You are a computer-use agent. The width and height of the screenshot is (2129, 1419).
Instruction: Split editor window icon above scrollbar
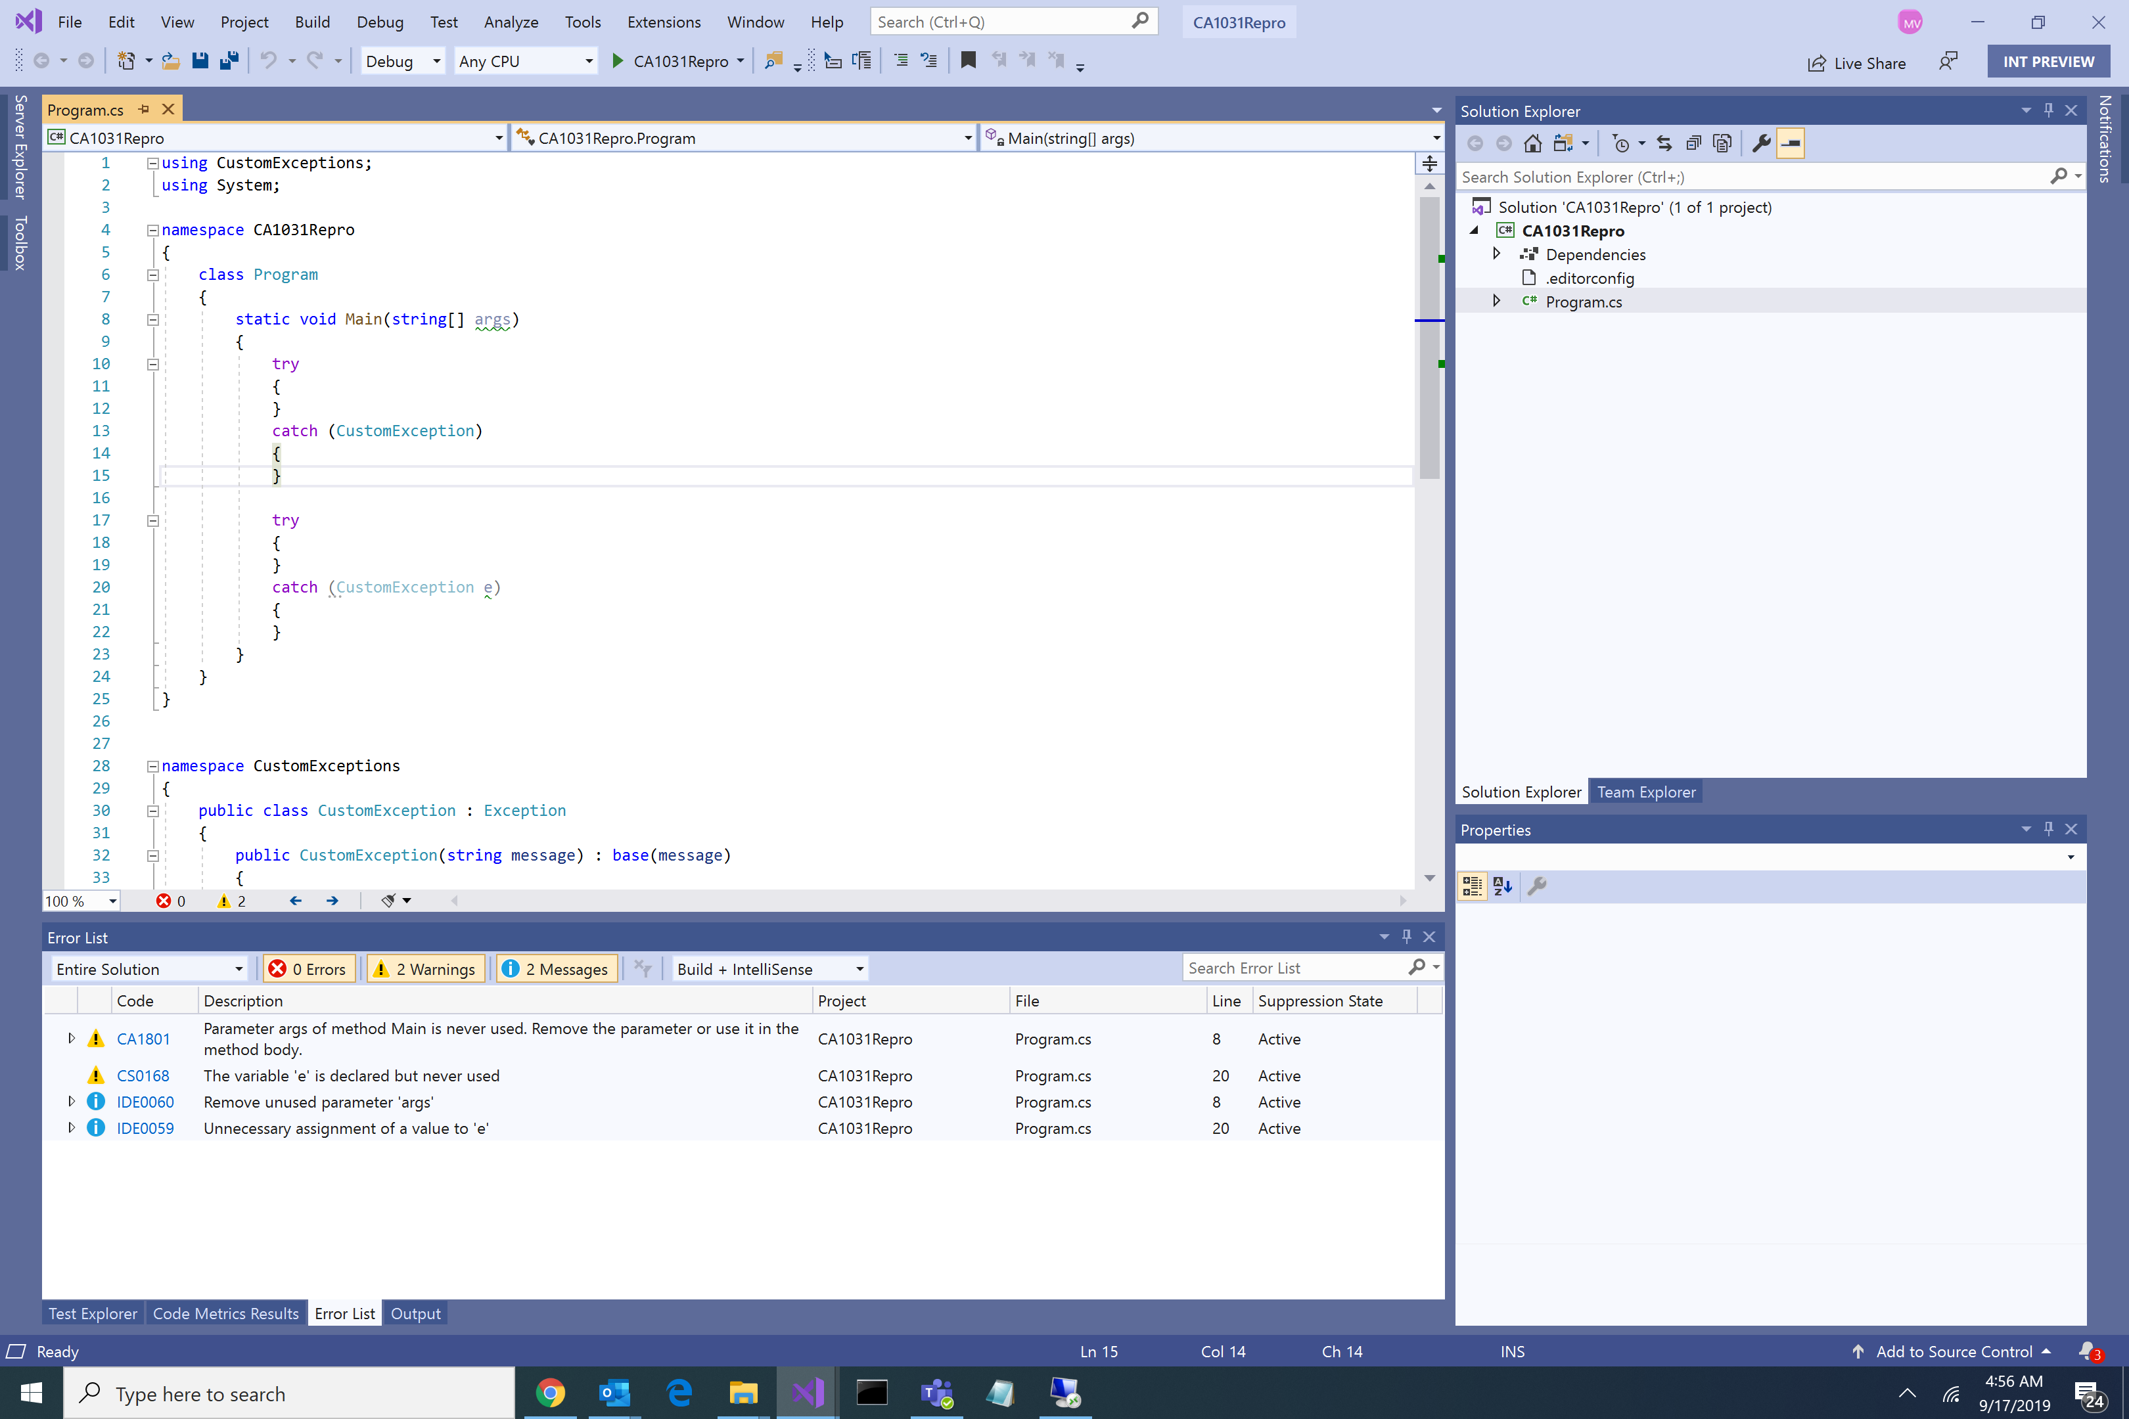1429,164
